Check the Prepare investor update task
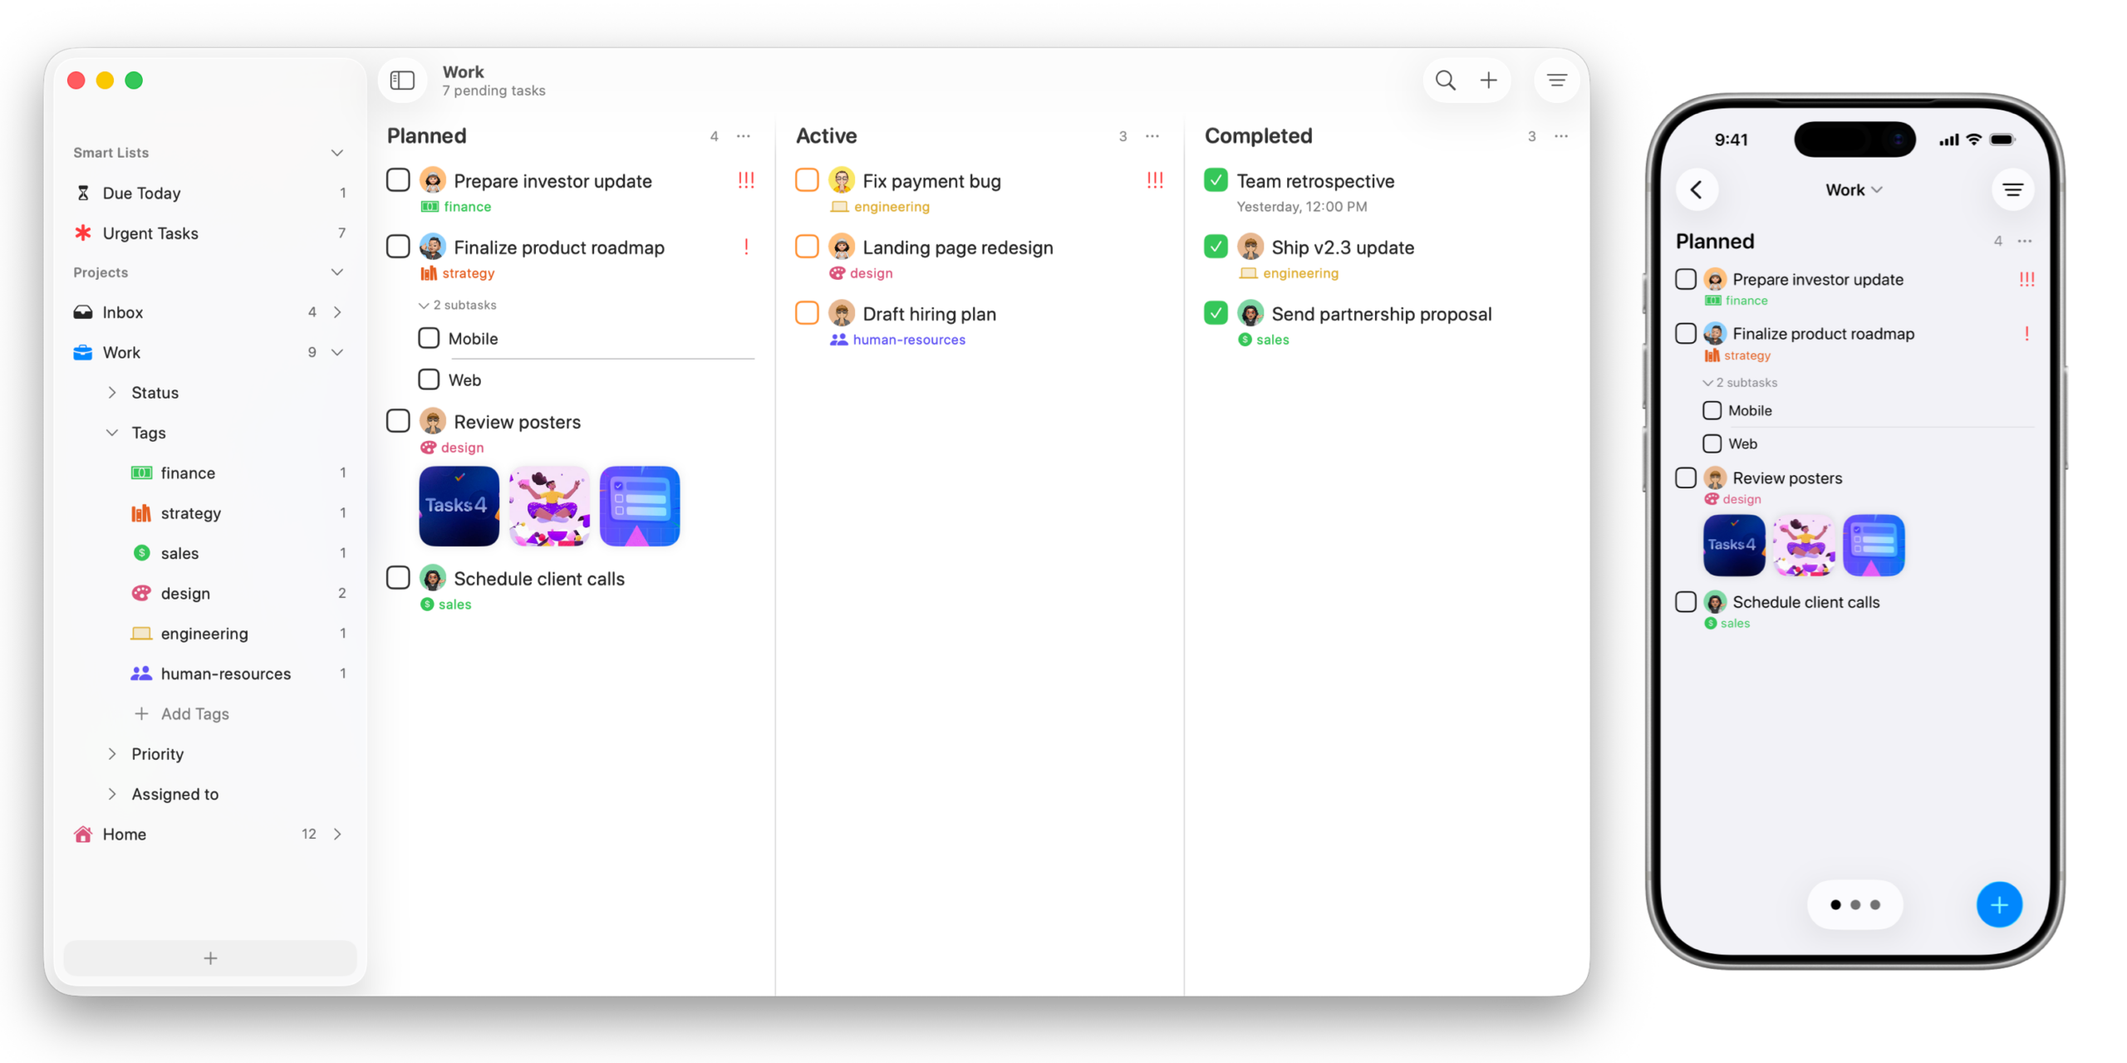The width and height of the screenshot is (2127, 1063). [399, 180]
